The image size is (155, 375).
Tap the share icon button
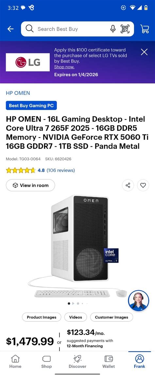click(128, 185)
